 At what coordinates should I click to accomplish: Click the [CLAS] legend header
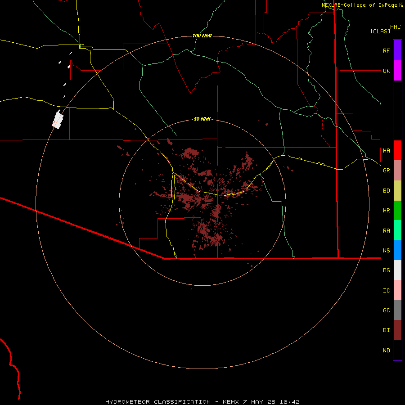pos(380,31)
